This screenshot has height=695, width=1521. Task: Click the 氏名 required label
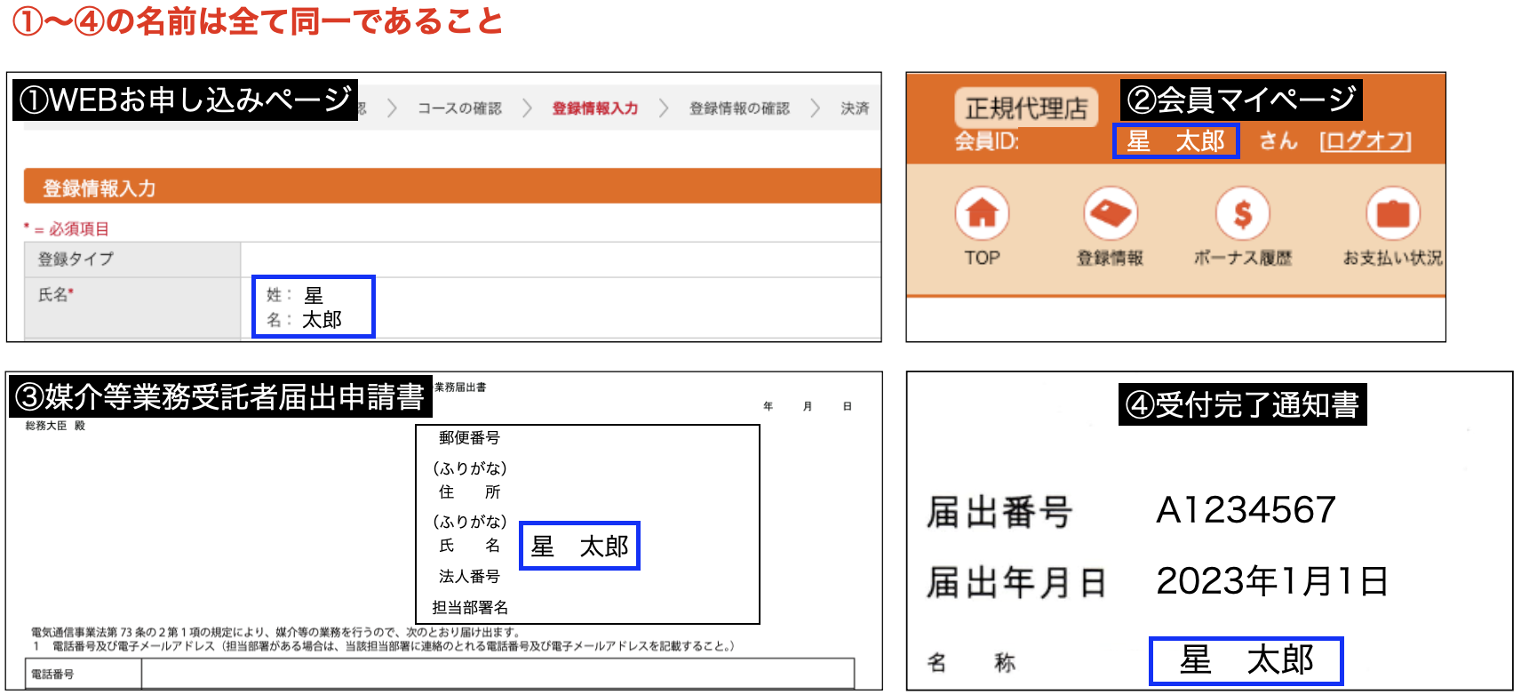click(x=55, y=294)
